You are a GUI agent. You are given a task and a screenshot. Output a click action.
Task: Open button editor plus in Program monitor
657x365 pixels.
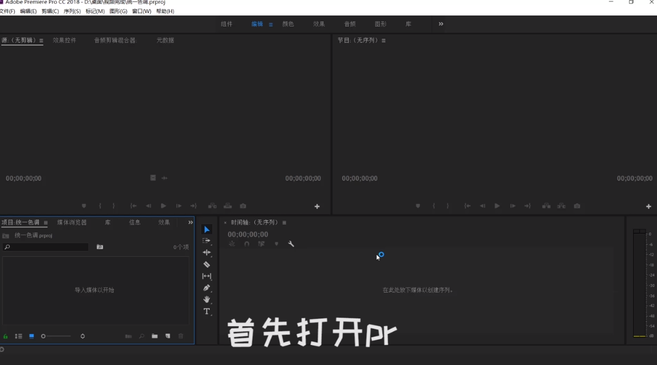[649, 206]
